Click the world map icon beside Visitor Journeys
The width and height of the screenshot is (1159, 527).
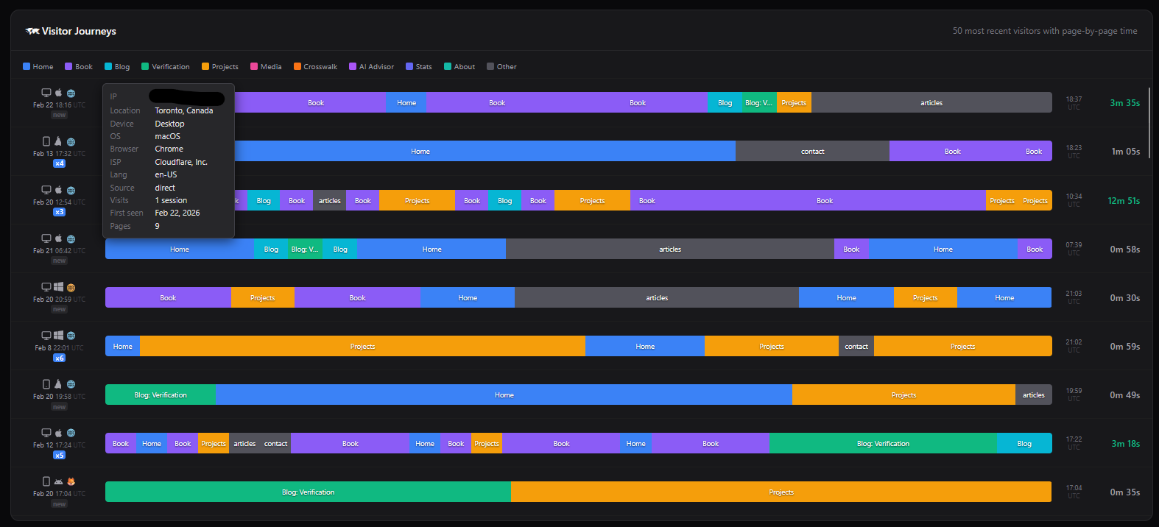click(x=32, y=31)
